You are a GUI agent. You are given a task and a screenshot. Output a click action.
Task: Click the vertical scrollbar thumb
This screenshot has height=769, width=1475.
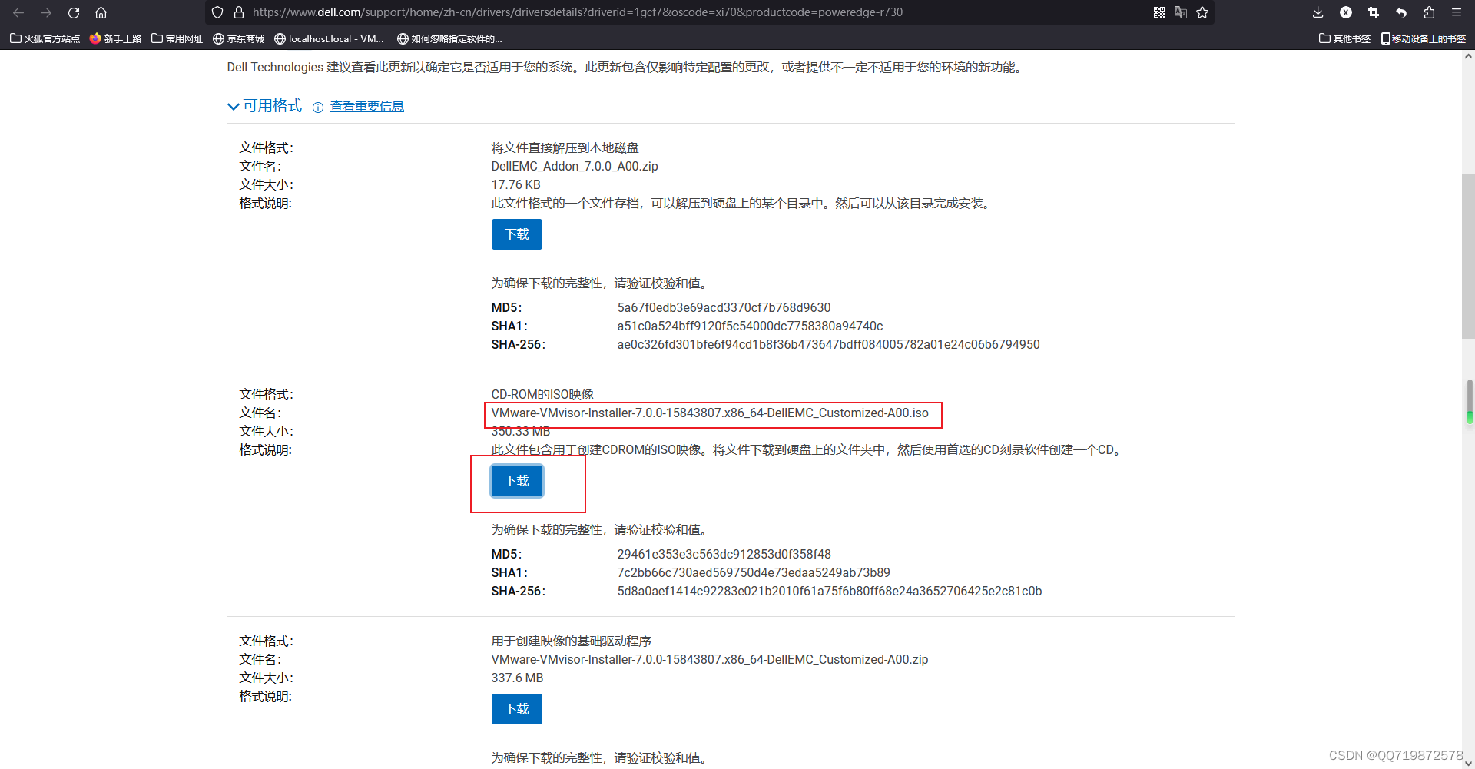[x=1468, y=256]
